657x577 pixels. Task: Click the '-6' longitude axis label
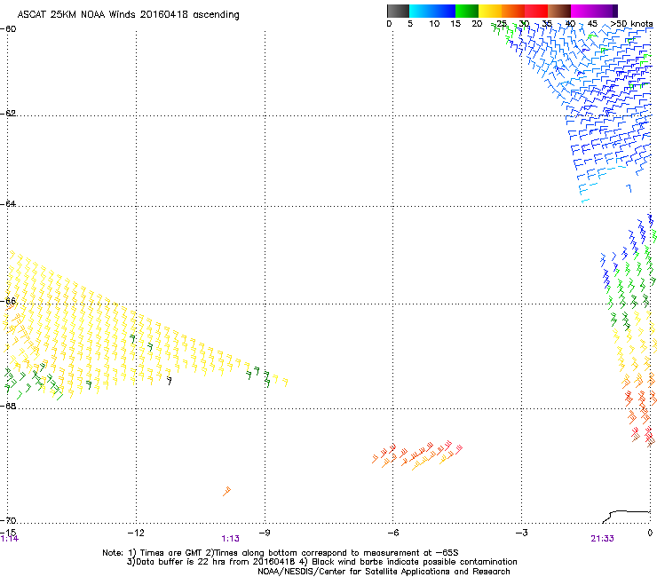[x=392, y=533]
